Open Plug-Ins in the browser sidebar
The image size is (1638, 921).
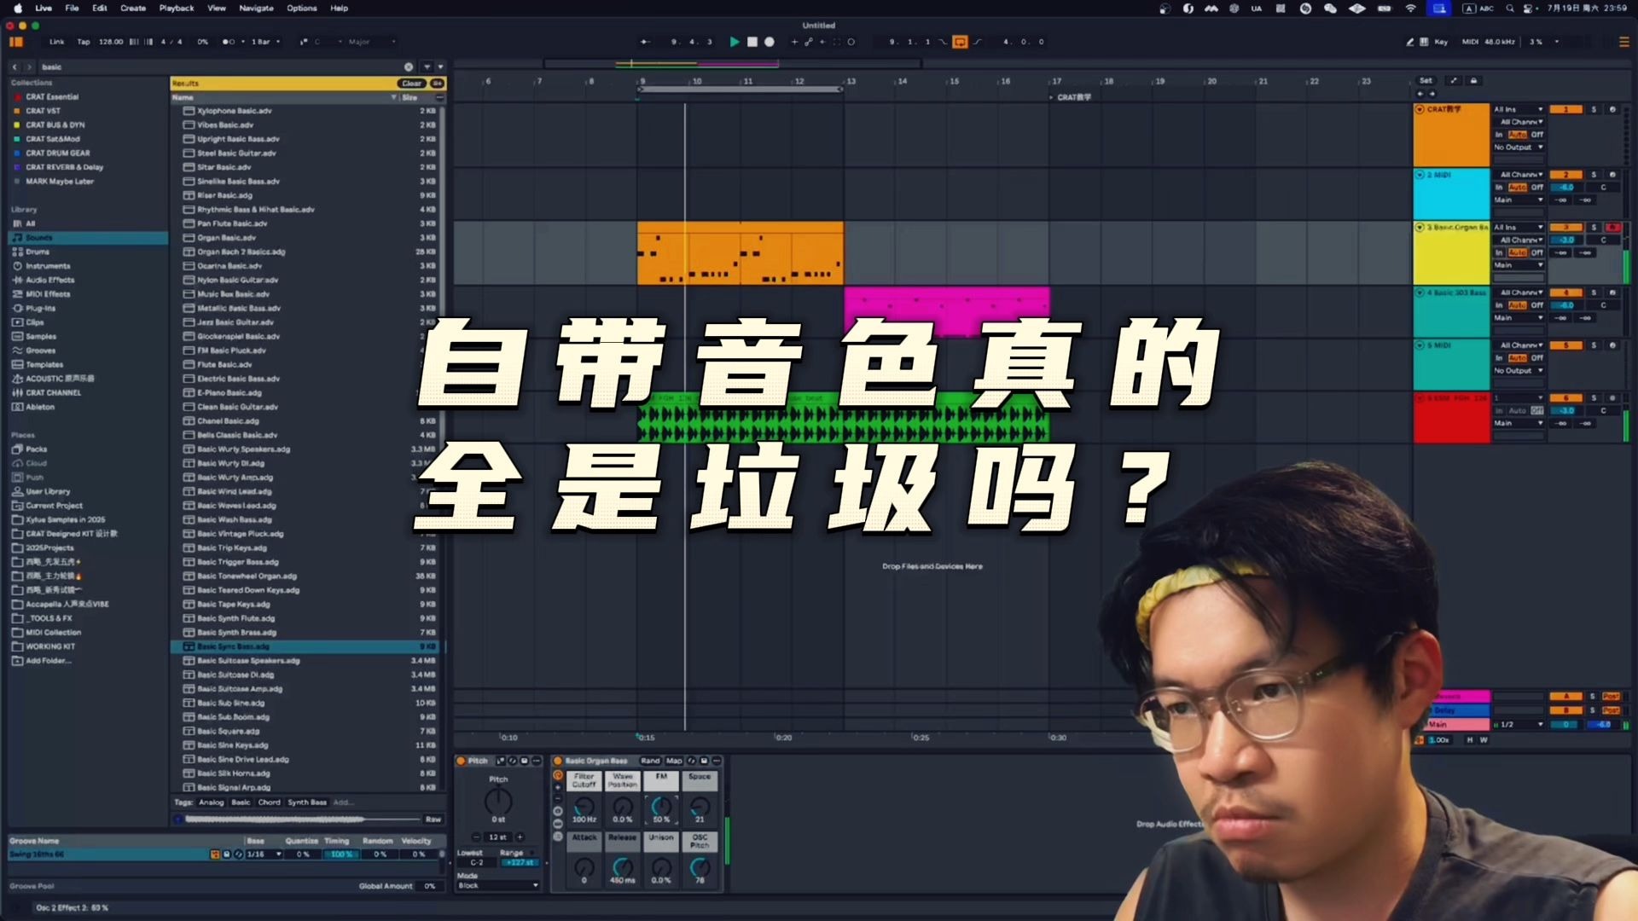(x=88, y=308)
